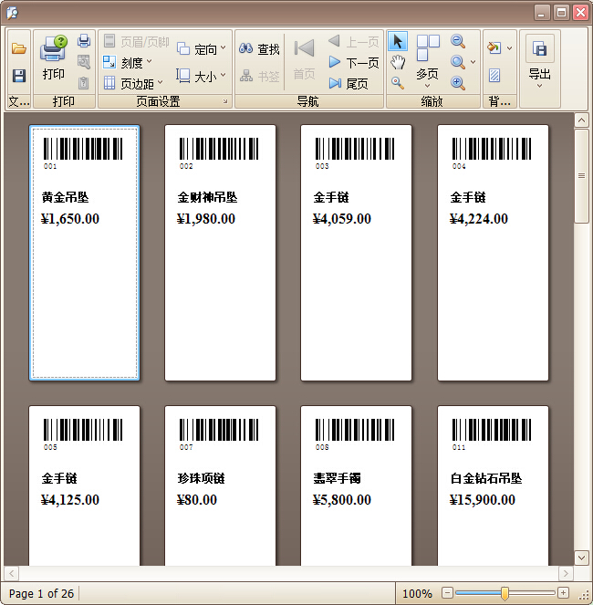Screen dimensions: 593x605
Task: Jump to 尾页 last page
Action: pyautogui.click(x=348, y=84)
